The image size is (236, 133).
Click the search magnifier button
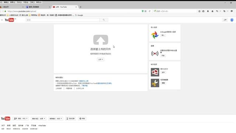pyautogui.click(x=104, y=20)
